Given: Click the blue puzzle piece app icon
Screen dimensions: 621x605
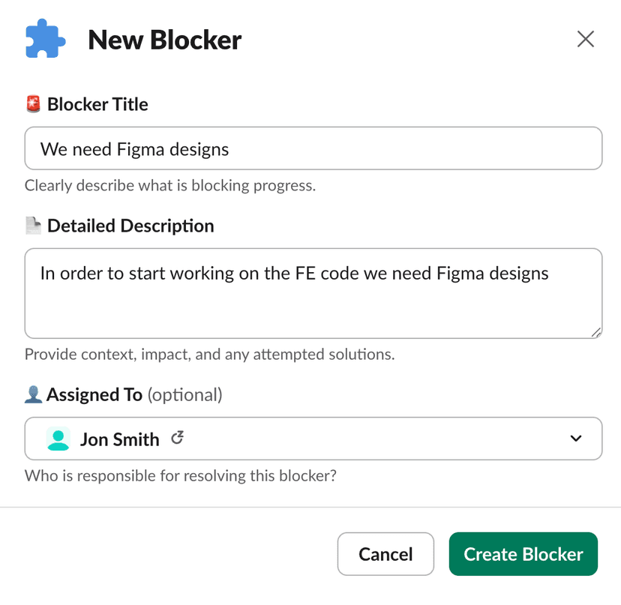Looking at the screenshot, I should [45, 39].
